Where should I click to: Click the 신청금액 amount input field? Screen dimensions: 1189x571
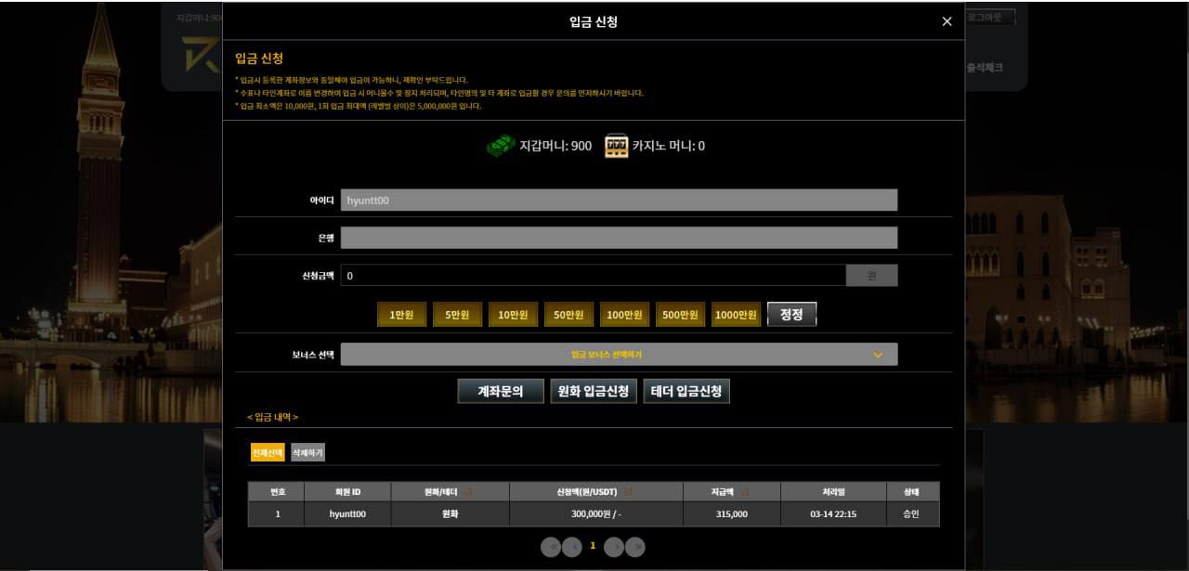(x=593, y=276)
